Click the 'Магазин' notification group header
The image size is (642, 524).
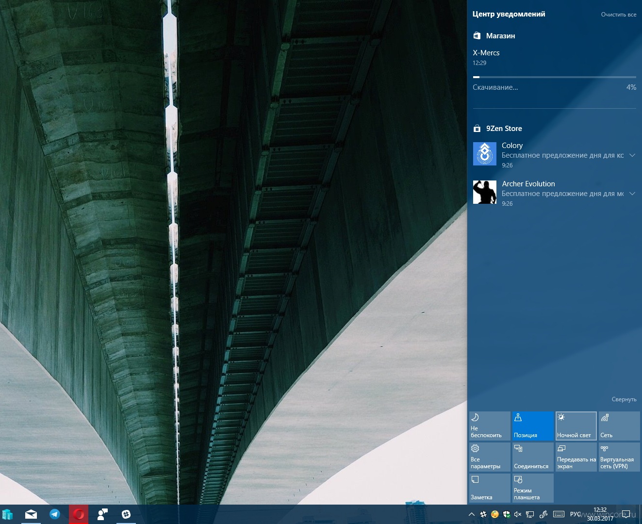501,36
